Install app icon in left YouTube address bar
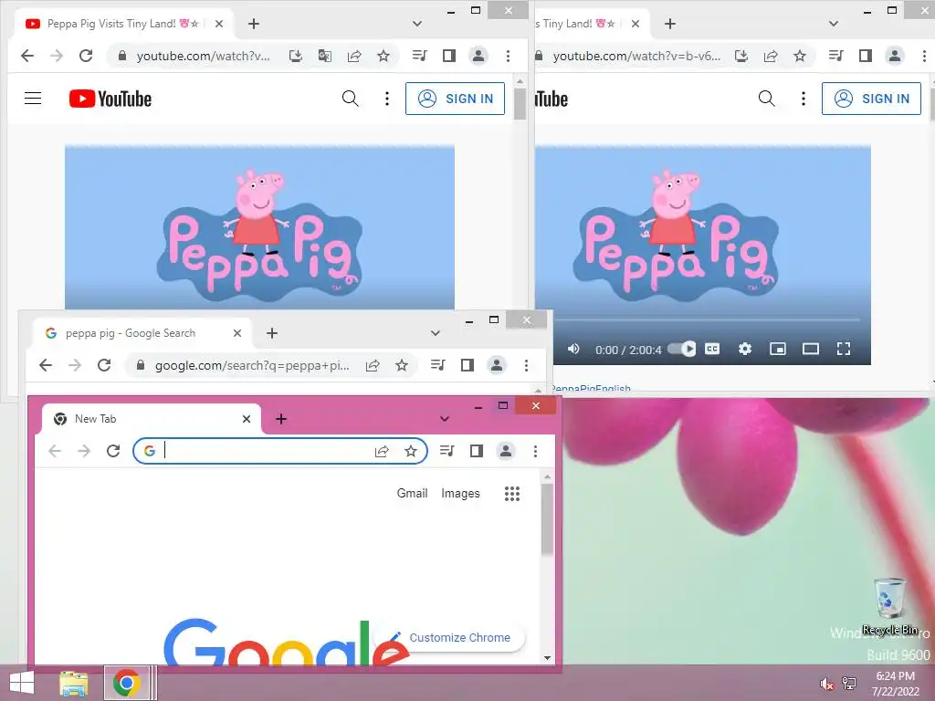 (x=296, y=56)
